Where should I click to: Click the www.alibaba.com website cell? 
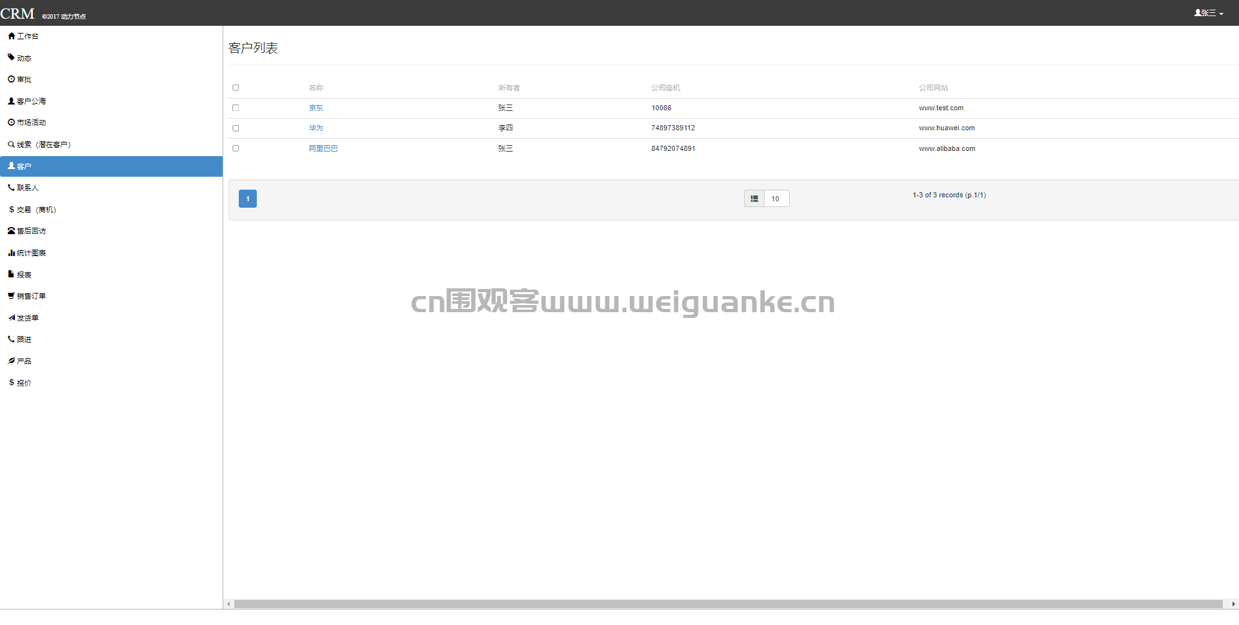tap(947, 148)
